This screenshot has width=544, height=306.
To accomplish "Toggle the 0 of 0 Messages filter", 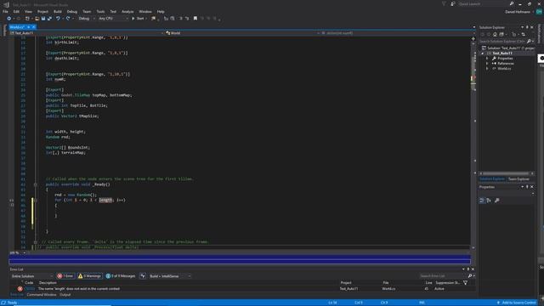I will (x=121, y=276).
